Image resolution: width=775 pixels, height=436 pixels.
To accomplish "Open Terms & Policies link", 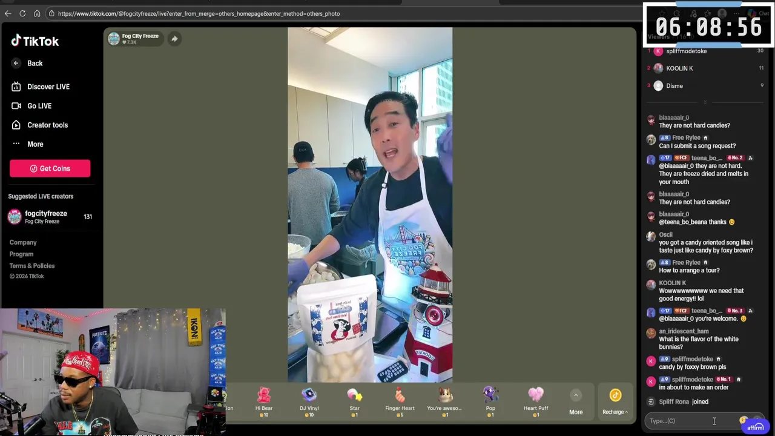I will [32, 266].
